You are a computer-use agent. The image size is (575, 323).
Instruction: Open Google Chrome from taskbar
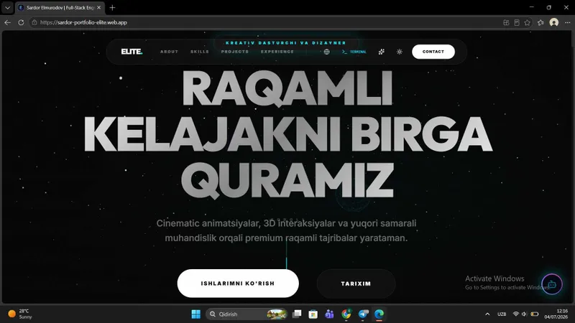pyautogui.click(x=346, y=314)
